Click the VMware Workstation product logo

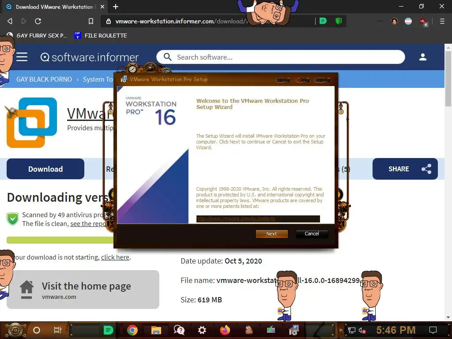(32, 123)
